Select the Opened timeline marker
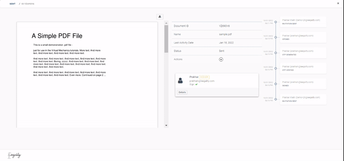This screenshot has height=161, width=344. coord(276,37)
